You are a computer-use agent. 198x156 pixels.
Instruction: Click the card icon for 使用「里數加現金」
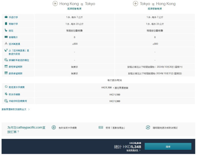click(101, 127)
